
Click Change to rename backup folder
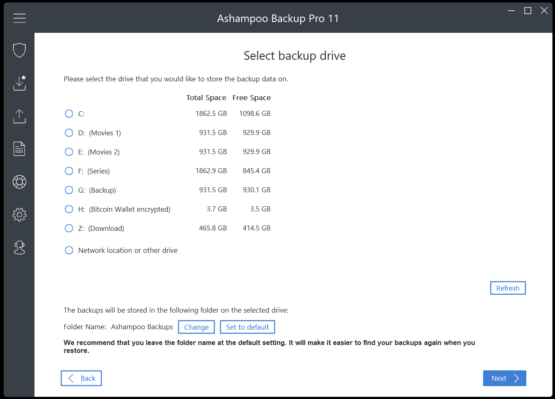coord(197,327)
